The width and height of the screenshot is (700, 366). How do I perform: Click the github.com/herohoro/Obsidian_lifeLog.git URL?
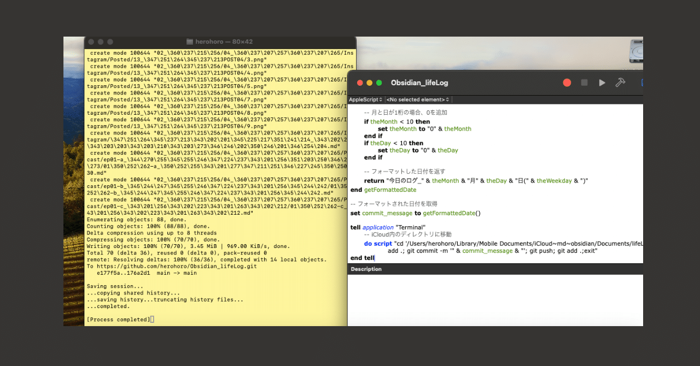click(177, 267)
